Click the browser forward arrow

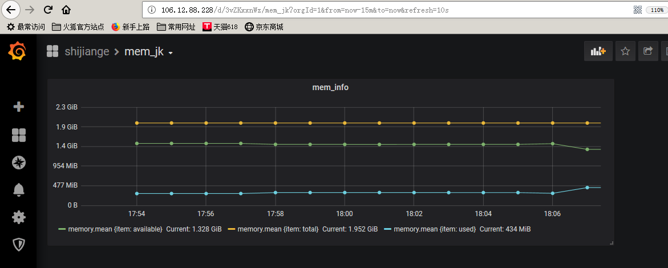[x=30, y=9]
